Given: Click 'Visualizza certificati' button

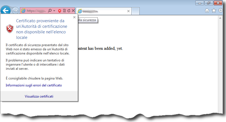Looking at the screenshot, I should pos(39,96).
